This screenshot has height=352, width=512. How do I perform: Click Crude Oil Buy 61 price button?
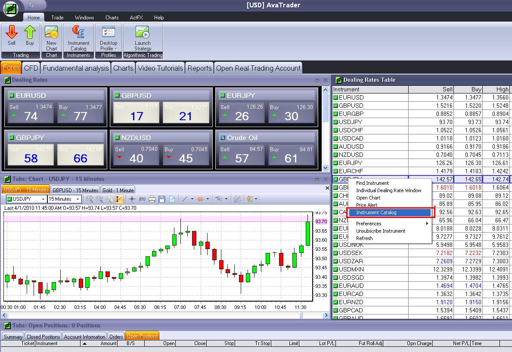coord(291,155)
